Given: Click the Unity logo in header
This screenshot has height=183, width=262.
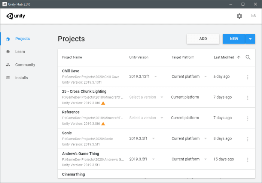Looking at the screenshot, I should tap(16, 16).
